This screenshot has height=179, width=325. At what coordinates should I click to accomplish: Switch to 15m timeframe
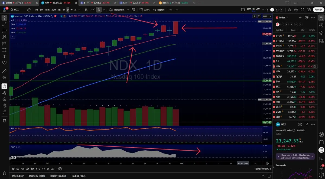coord(47,9)
